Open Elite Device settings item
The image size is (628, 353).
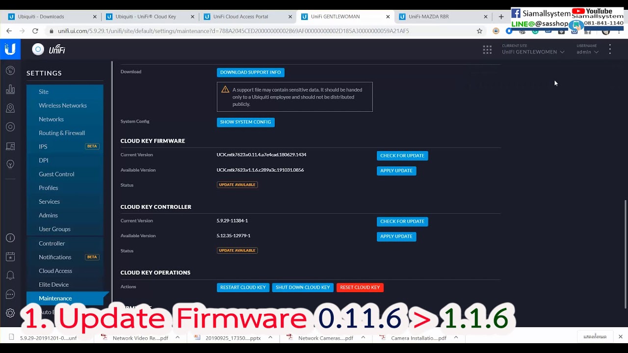coord(65,284)
